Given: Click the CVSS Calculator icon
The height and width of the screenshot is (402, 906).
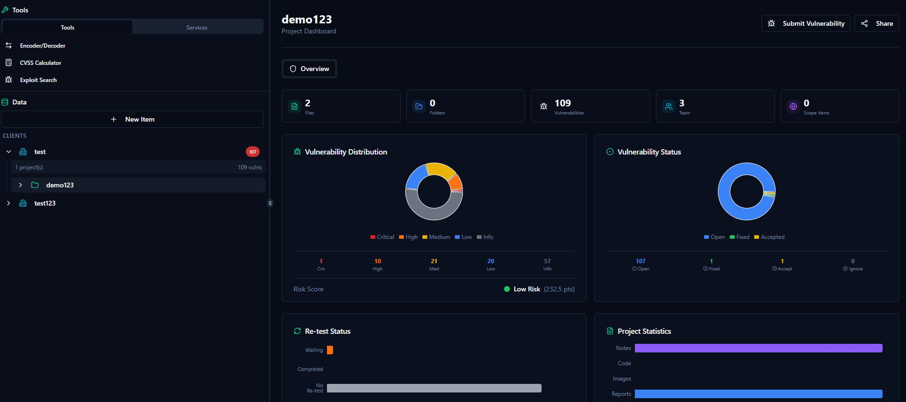Looking at the screenshot, I should click(9, 62).
